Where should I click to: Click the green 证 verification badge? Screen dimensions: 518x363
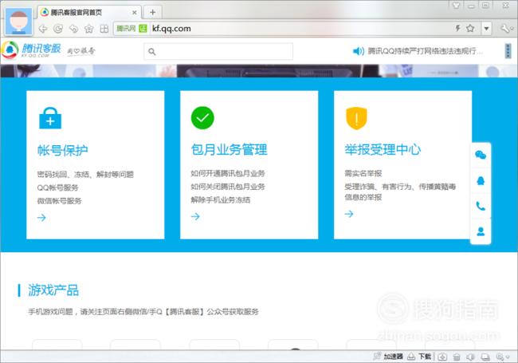[143, 29]
